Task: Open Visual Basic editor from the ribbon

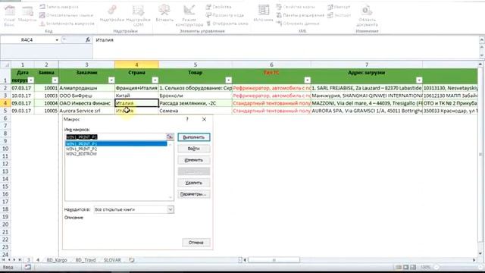Action: pos(9,15)
